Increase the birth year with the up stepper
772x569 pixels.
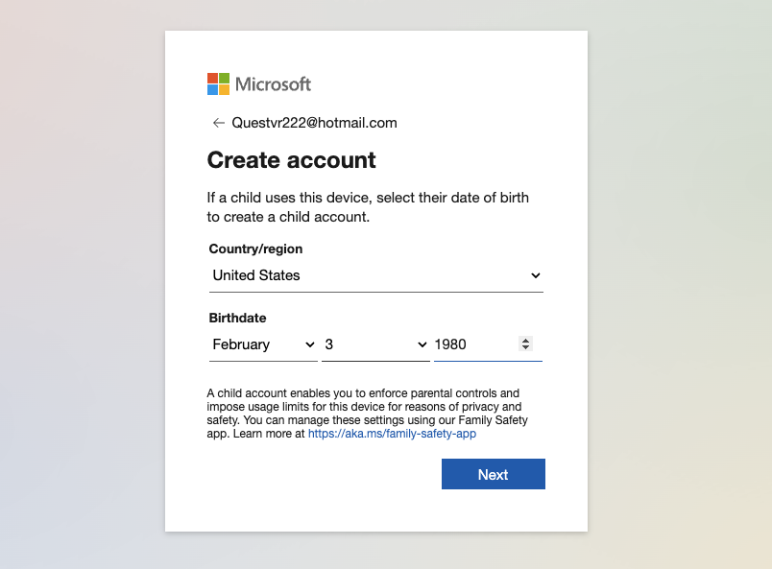click(x=526, y=340)
